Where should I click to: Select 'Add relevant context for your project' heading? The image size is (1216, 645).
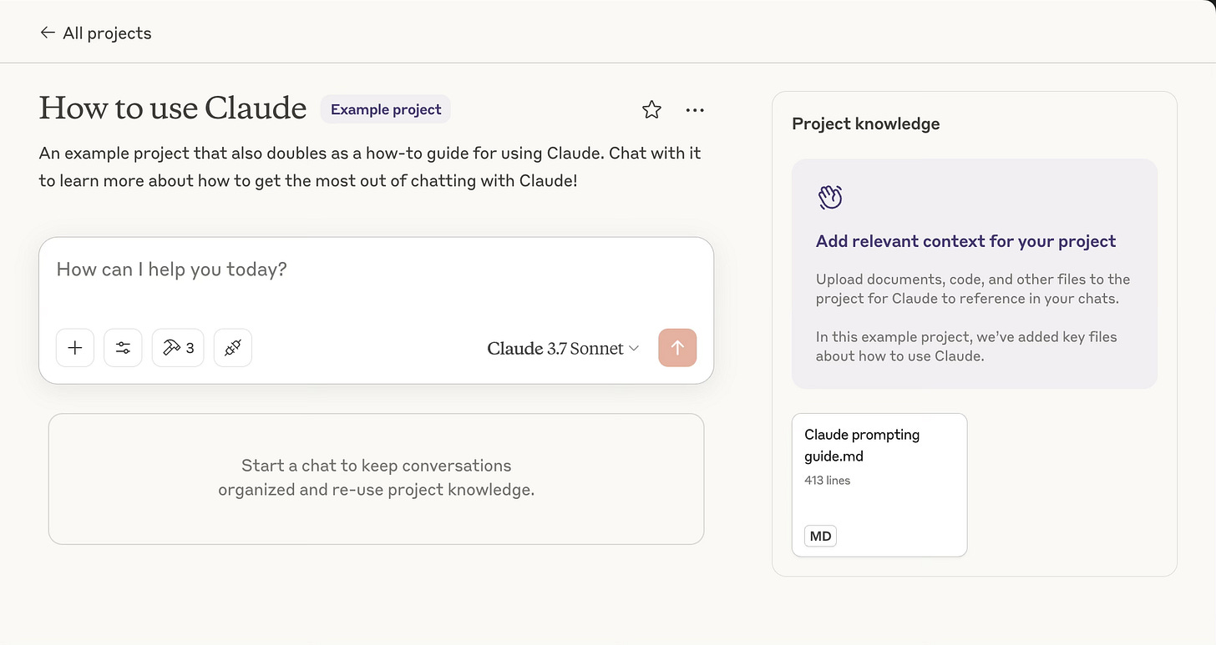[965, 241]
